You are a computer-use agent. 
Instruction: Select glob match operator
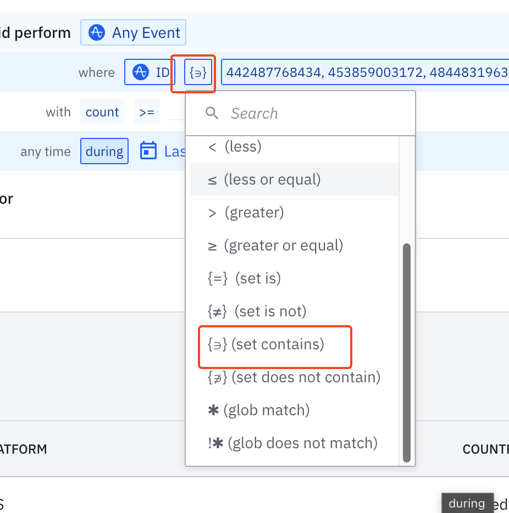(259, 410)
